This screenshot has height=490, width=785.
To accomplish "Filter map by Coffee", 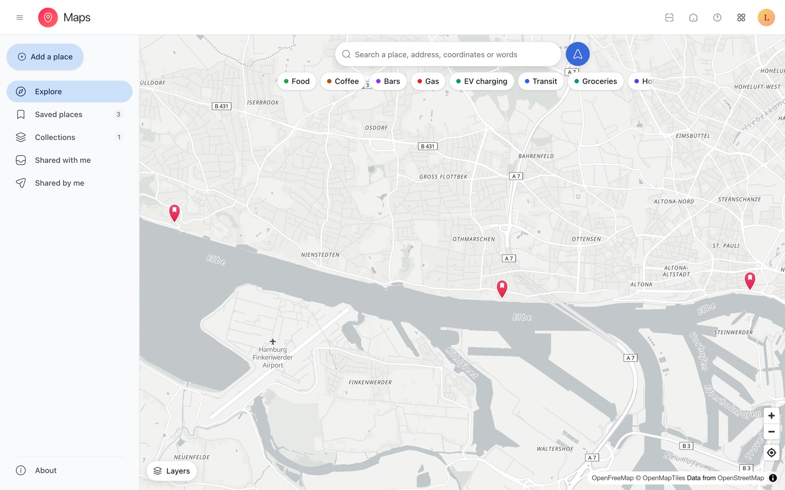I will click(343, 81).
